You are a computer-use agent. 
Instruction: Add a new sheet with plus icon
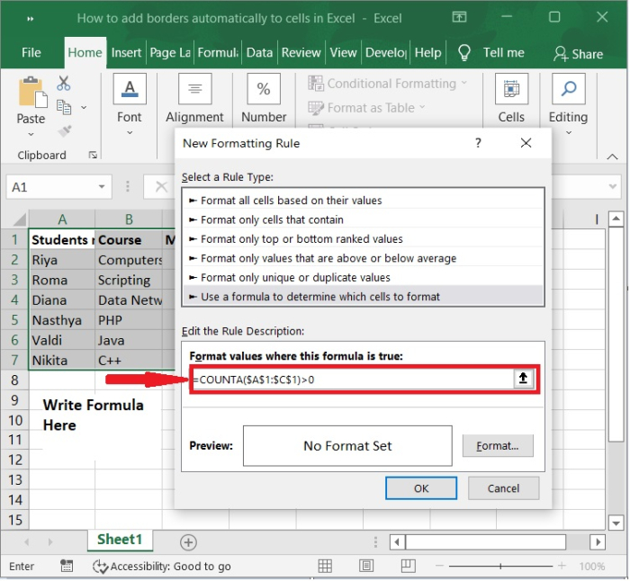tap(188, 543)
